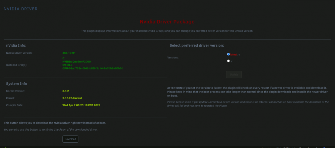
Task: Click the NVIDIA Quadro P2000 GPU name
Action: (x=76, y=61)
